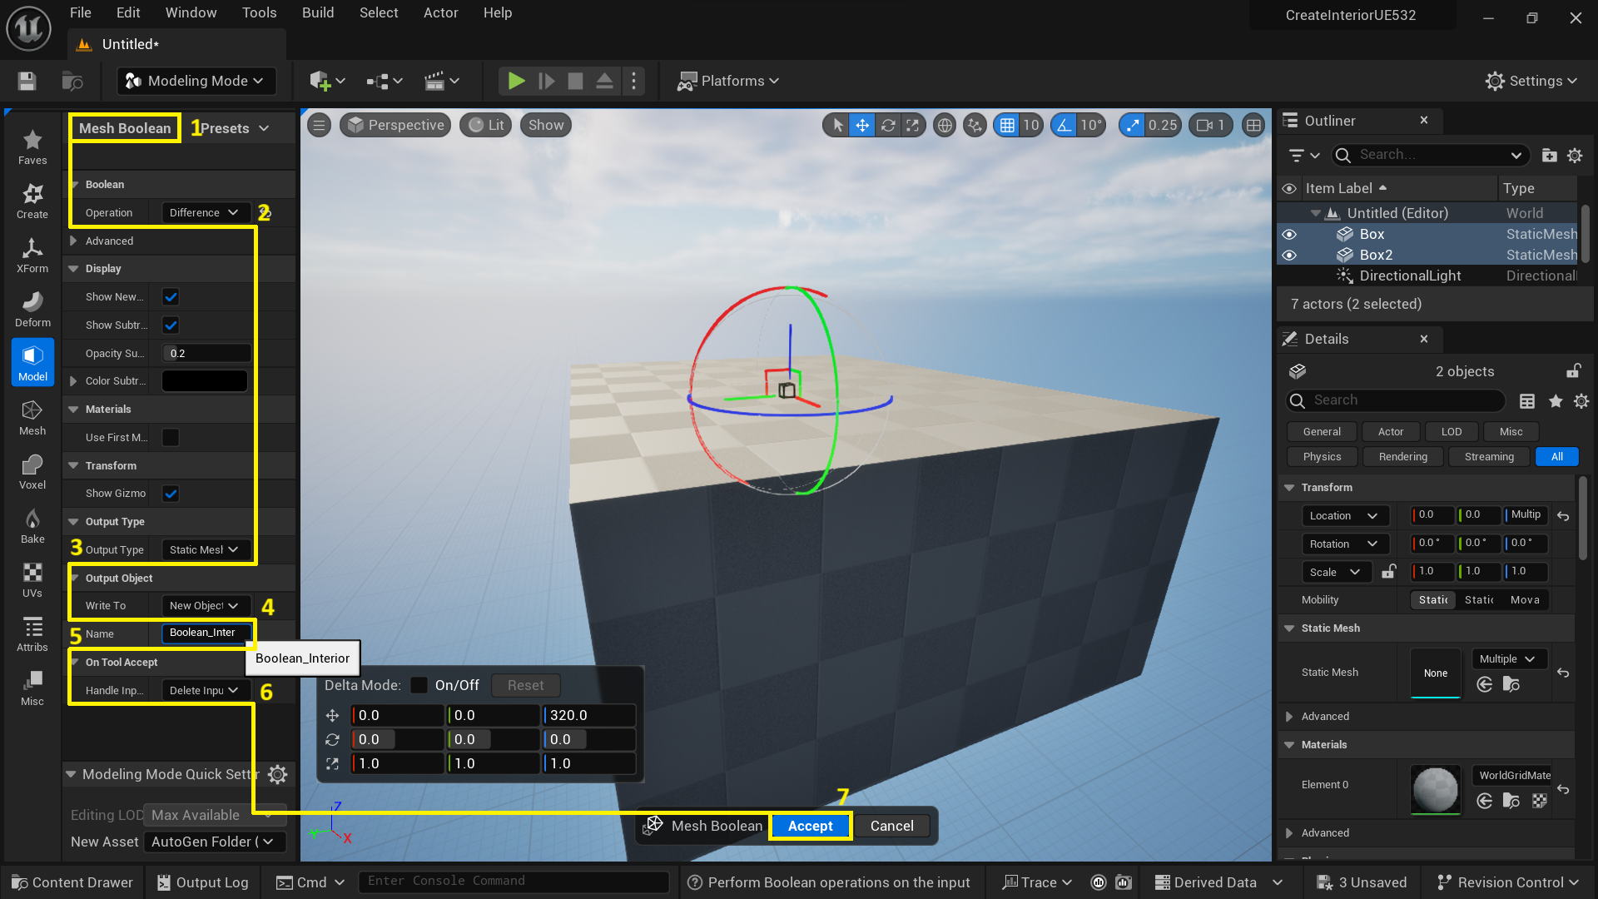Switch to the Voxel tools category

click(32, 470)
